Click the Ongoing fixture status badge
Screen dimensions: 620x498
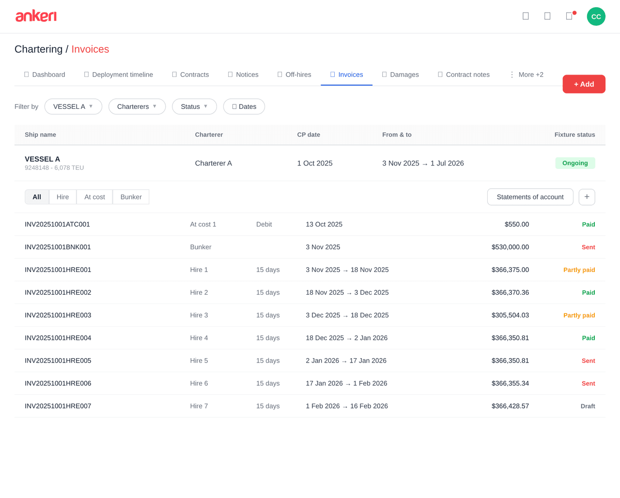click(x=575, y=163)
